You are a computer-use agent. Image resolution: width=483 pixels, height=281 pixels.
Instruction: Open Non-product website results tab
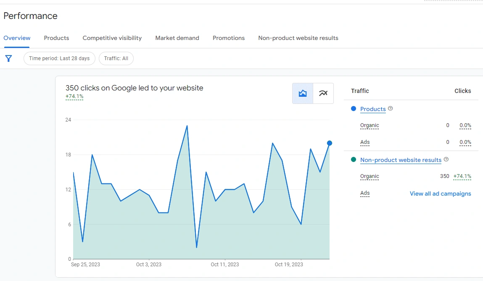tap(298, 38)
